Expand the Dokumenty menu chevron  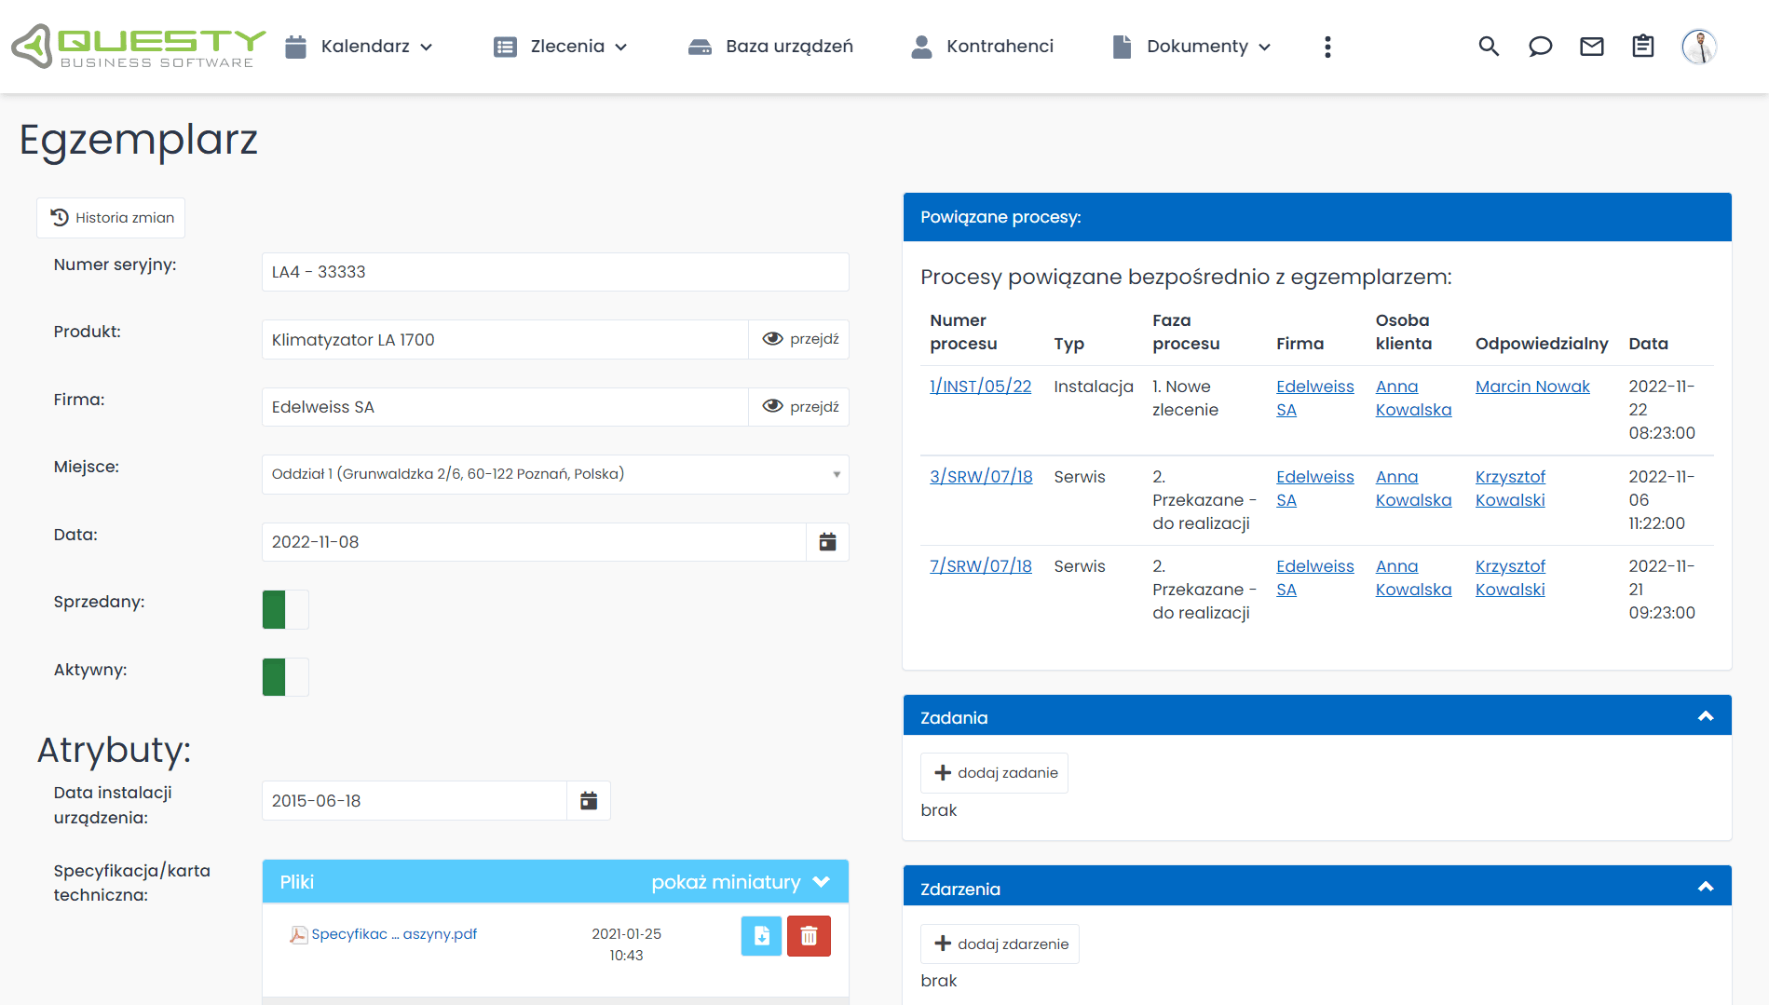coord(1264,48)
